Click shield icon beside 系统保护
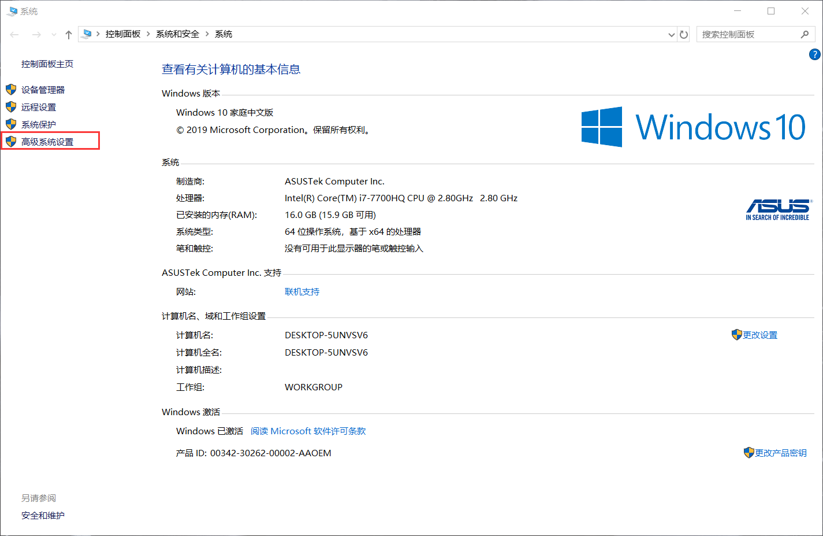Viewport: 823px width, 536px height. [x=11, y=124]
